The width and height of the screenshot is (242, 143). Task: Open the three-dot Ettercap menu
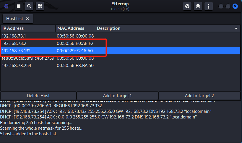209,6
